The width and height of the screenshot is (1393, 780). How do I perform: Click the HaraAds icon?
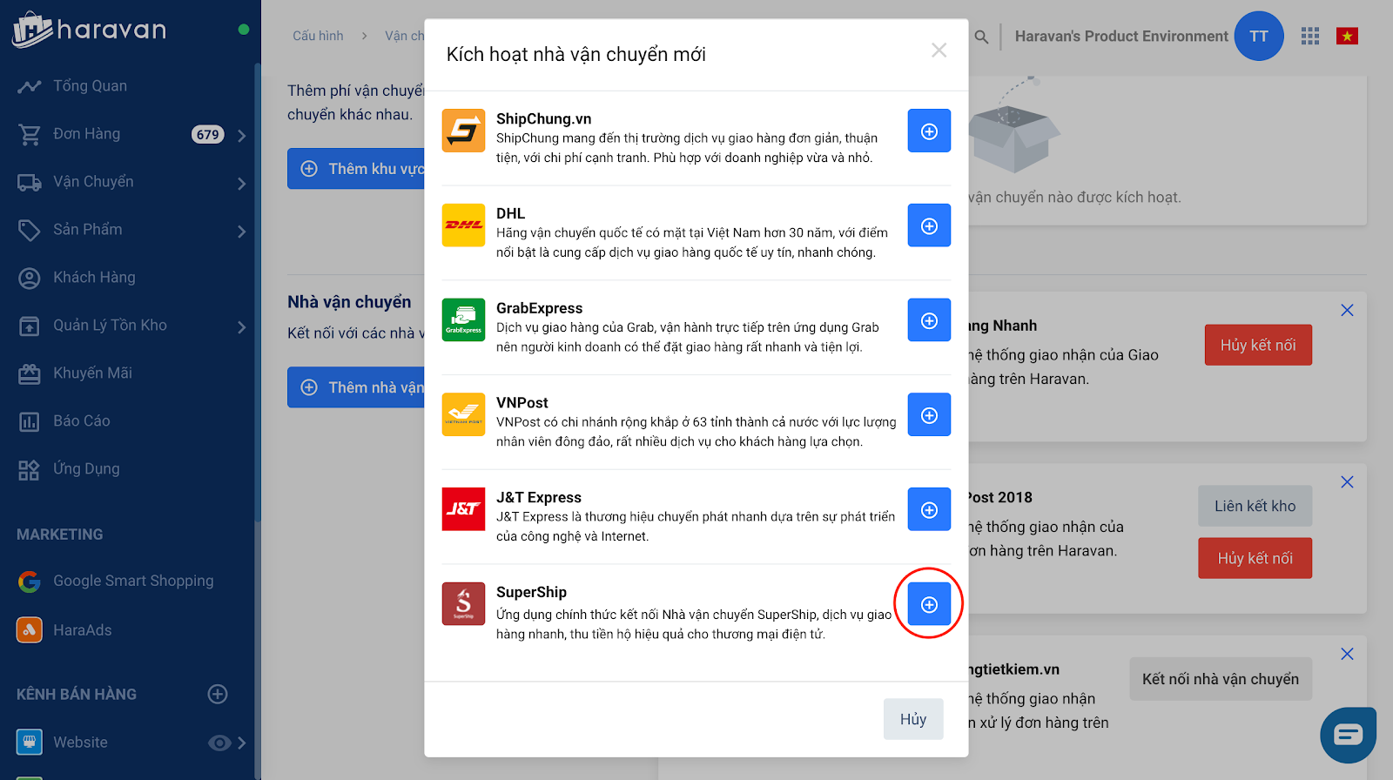(30, 630)
